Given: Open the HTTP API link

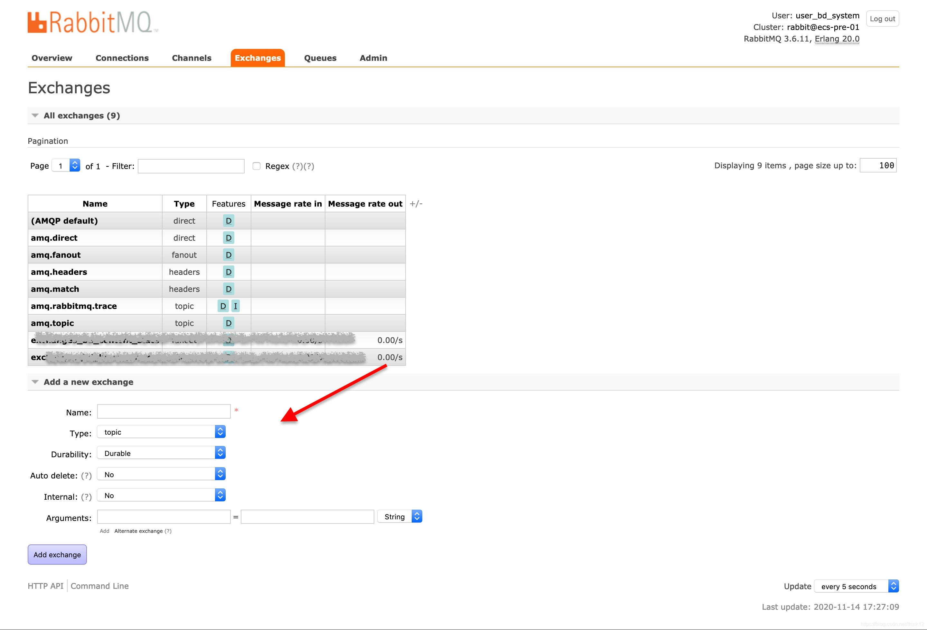Looking at the screenshot, I should coord(45,586).
